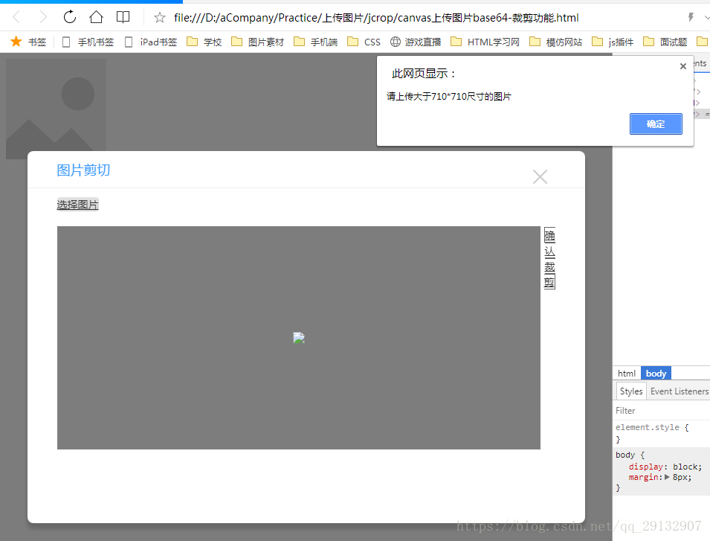Image resolution: width=710 pixels, height=541 pixels.
Task: Click the 选择图片 upload link
Action: (77, 203)
